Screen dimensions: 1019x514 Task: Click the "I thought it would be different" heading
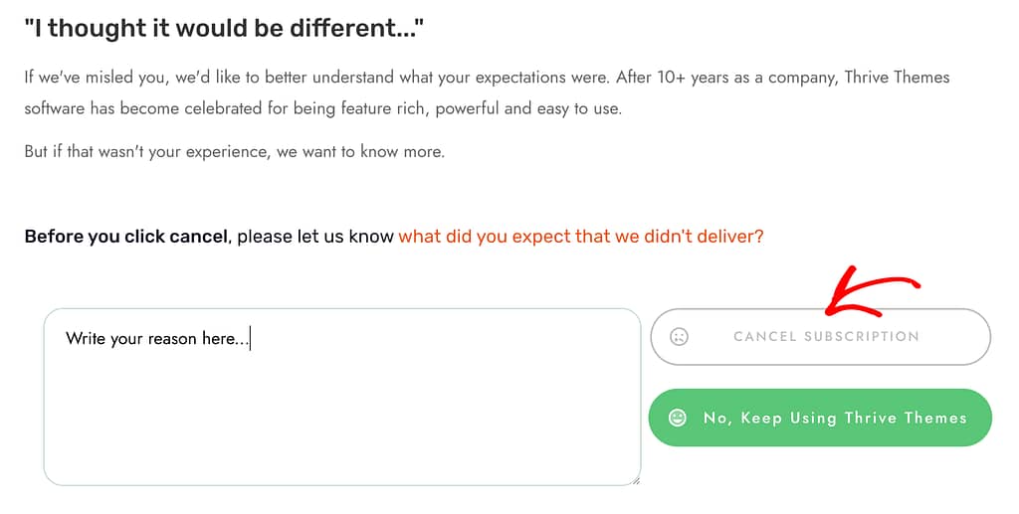coord(224,28)
